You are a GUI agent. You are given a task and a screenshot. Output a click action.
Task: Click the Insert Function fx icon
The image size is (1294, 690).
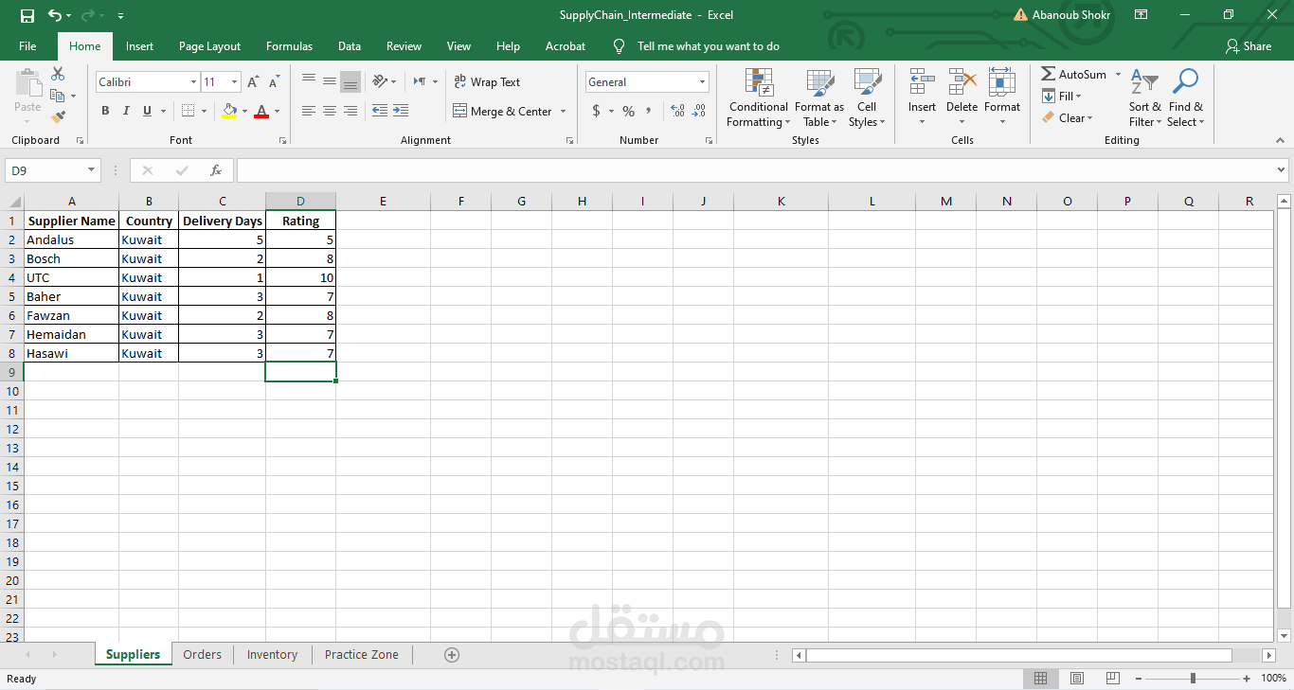(x=216, y=170)
